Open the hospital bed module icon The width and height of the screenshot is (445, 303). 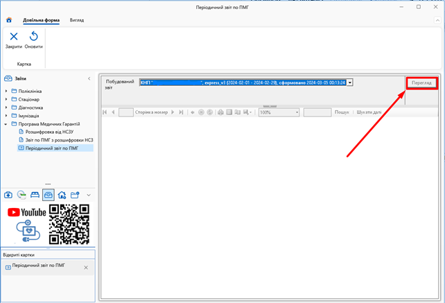[x=35, y=195]
